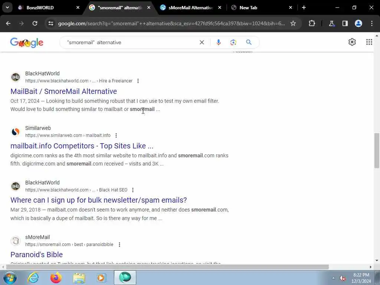Start voice search with the microphone
Viewport: 380px width, 285px height.
tap(218, 42)
